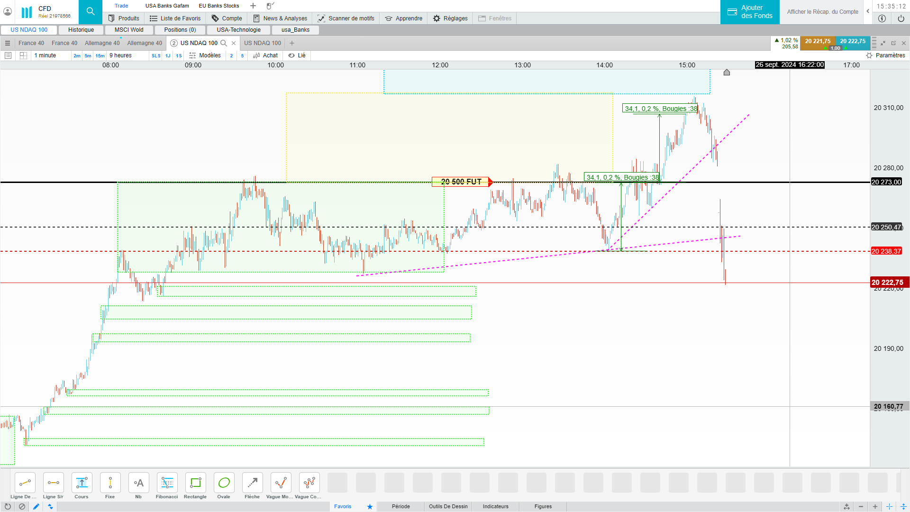Open the Positions (0) tab

180,30
